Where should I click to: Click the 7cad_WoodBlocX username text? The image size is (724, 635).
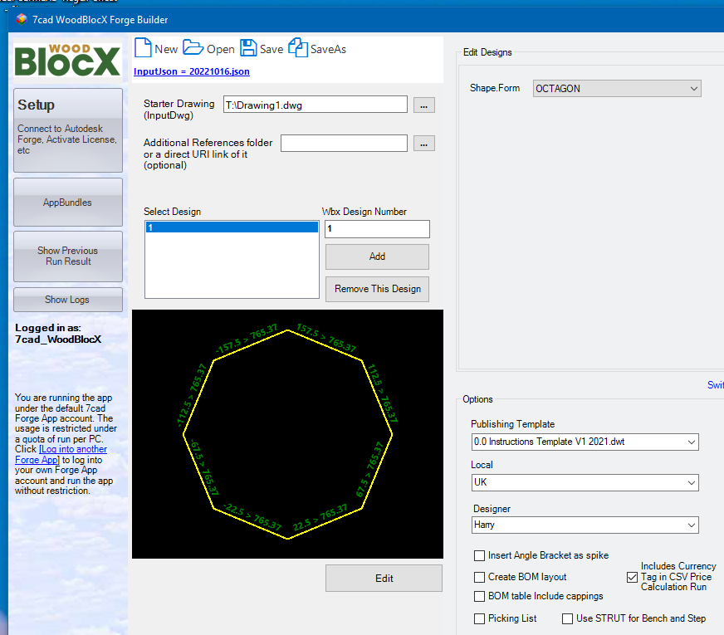pos(58,339)
